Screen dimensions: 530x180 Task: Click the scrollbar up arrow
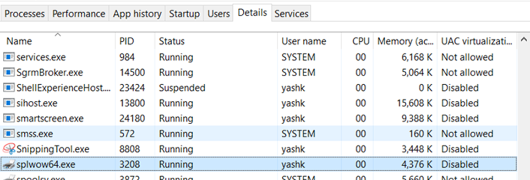(x=524, y=39)
